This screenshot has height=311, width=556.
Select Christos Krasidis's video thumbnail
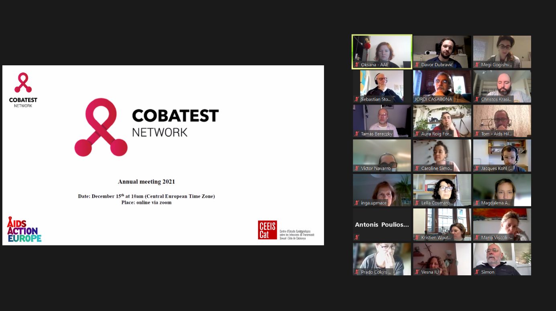(x=502, y=85)
